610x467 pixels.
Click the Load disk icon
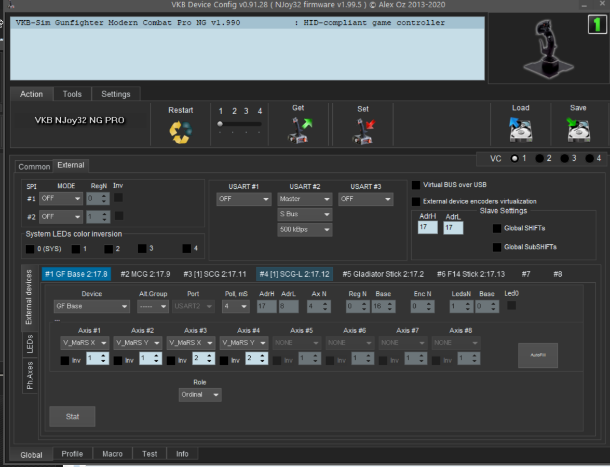click(521, 130)
